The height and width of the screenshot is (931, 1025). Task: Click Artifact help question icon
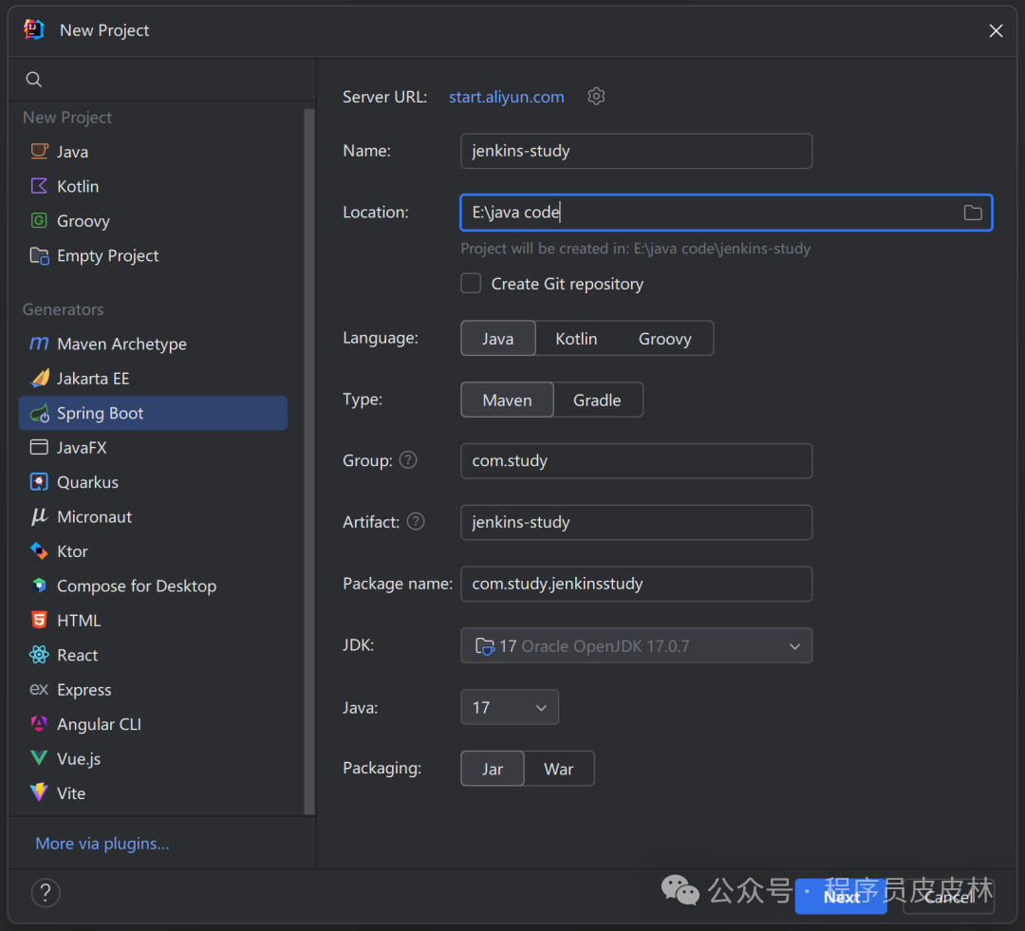pos(416,522)
